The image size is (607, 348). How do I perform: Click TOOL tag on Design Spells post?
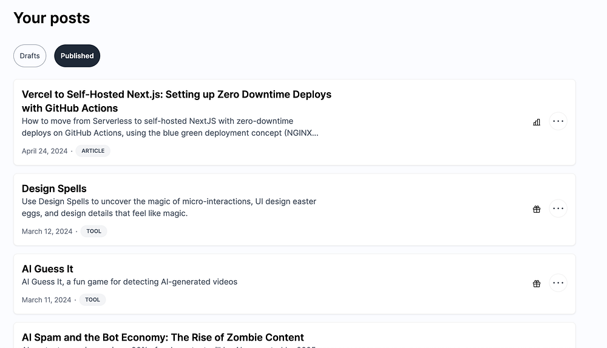click(x=93, y=231)
